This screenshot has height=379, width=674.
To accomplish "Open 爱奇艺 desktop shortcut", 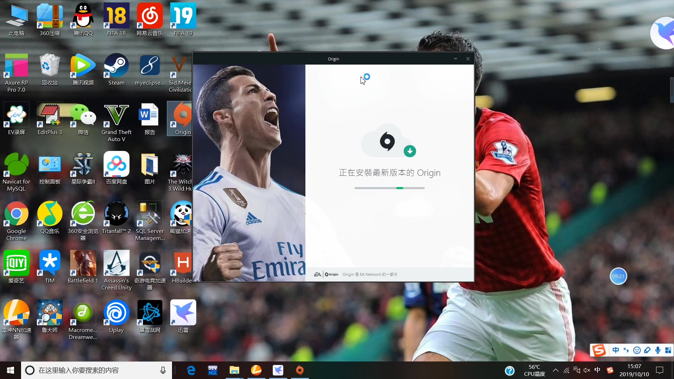I will point(16,267).
